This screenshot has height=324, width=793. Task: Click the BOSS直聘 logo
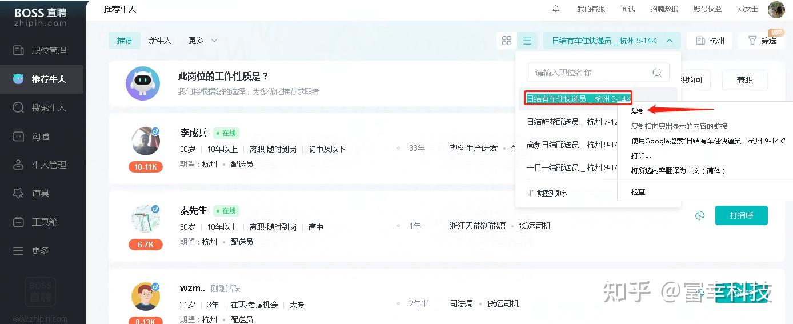pyautogui.click(x=41, y=17)
